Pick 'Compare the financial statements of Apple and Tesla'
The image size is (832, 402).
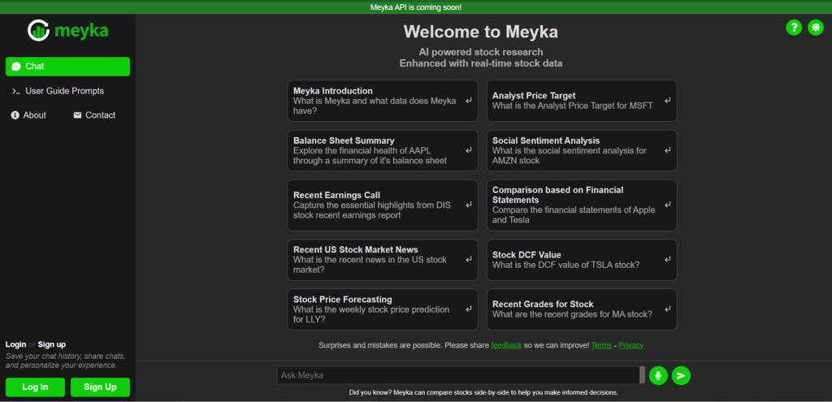tap(574, 214)
